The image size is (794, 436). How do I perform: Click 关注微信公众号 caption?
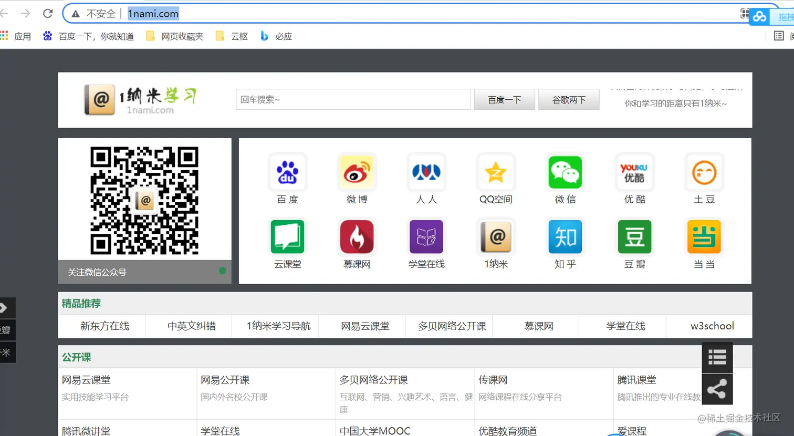click(x=97, y=272)
